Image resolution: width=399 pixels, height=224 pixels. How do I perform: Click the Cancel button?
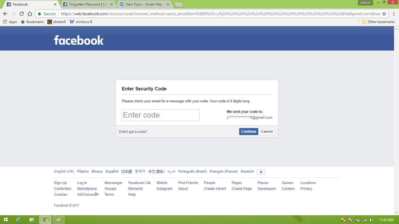pos(267,132)
